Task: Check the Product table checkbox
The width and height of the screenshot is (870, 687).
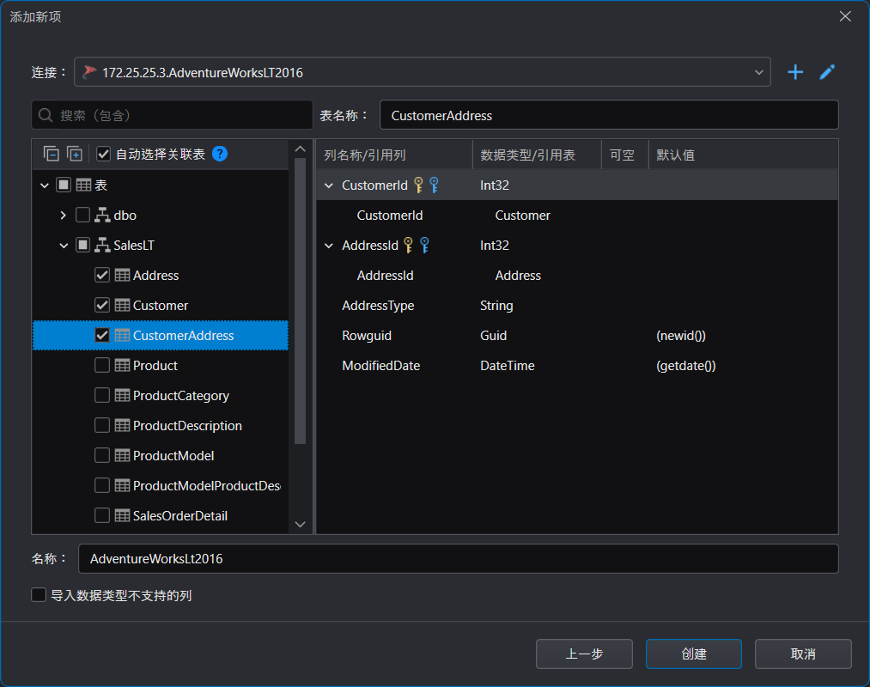Action: pos(102,365)
